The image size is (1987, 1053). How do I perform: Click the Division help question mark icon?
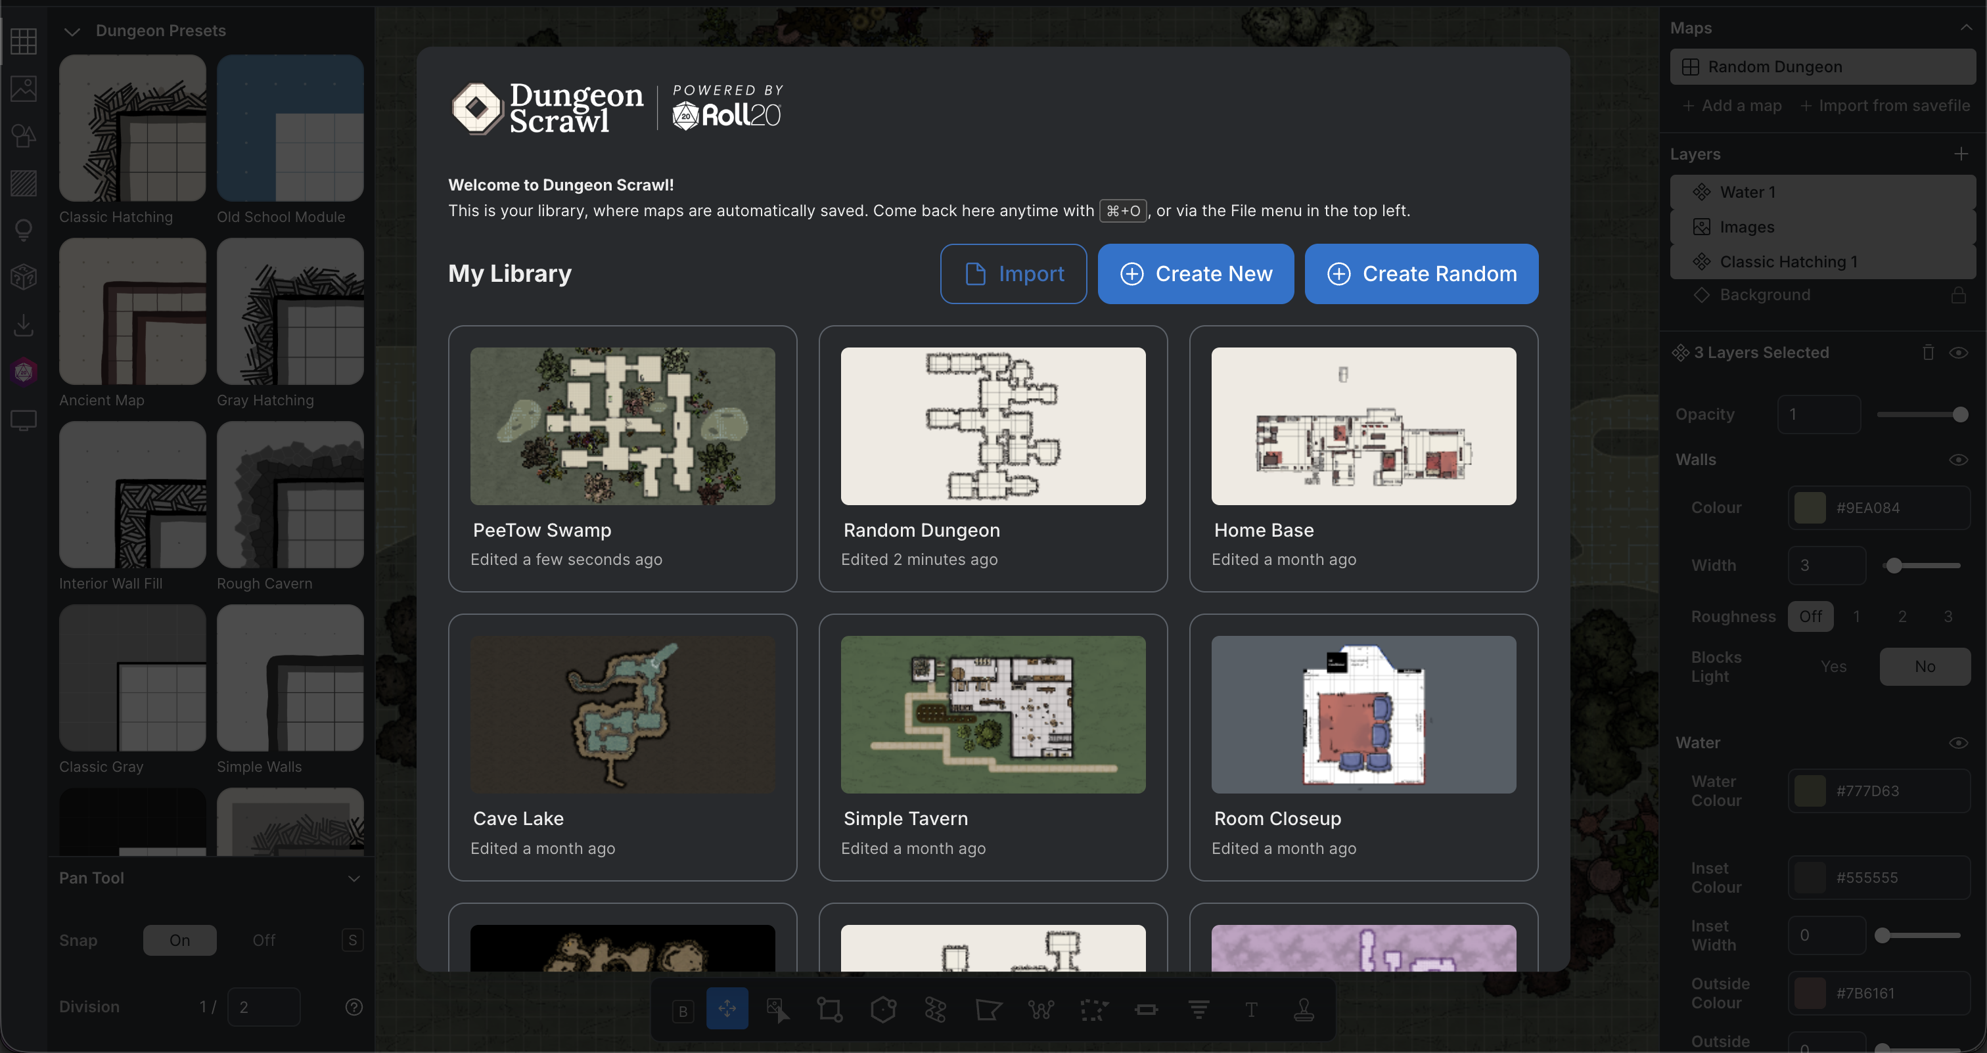tap(354, 1007)
